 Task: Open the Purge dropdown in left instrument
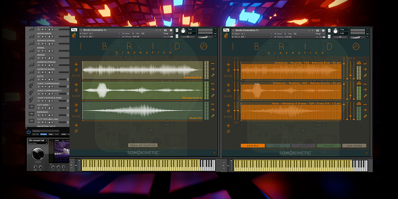(167, 33)
